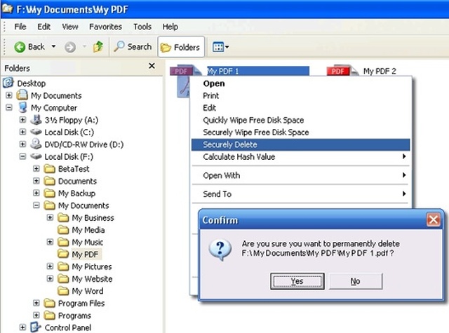This screenshot has height=333, width=449.
Task: Expand the My Business folder
Action: pyautogui.click(x=50, y=218)
